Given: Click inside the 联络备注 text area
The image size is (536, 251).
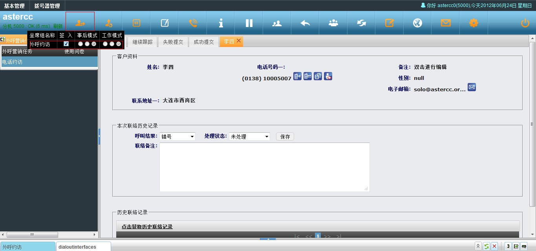Looking at the screenshot, I should coord(264,167).
